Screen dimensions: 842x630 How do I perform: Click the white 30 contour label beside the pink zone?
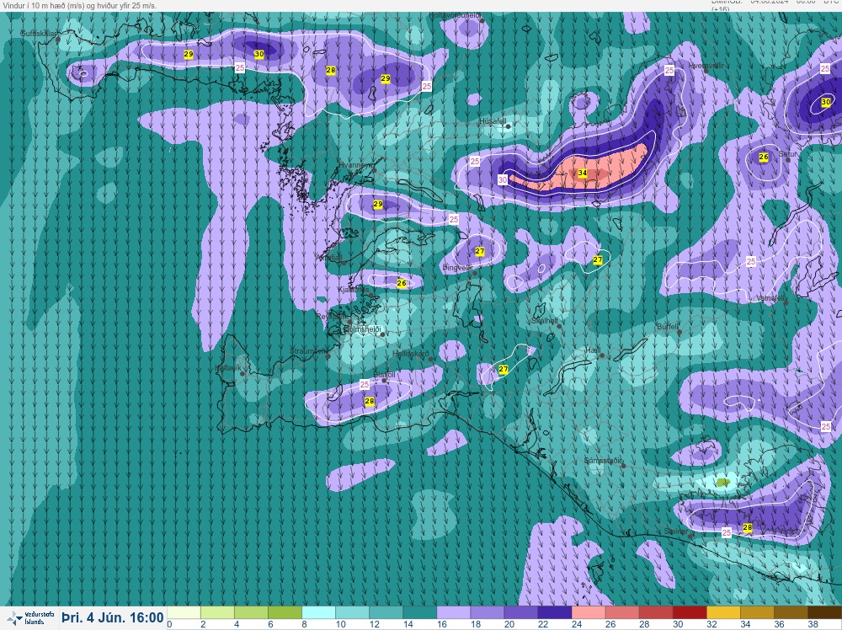click(x=503, y=180)
